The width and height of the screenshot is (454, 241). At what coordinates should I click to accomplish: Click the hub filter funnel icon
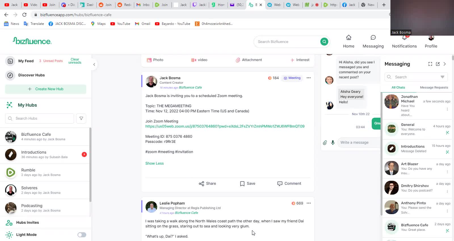pyautogui.click(x=81, y=118)
